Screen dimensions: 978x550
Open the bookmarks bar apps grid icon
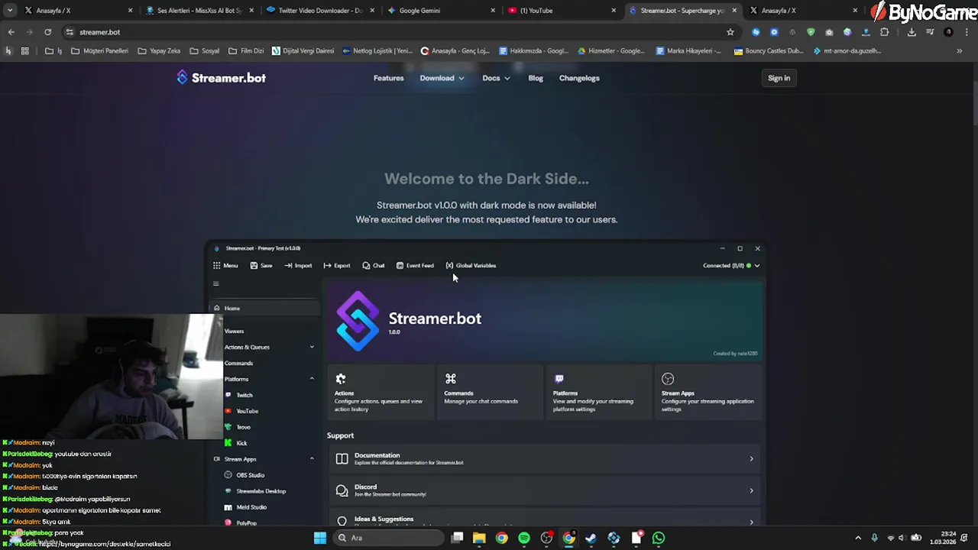(x=24, y=51)
